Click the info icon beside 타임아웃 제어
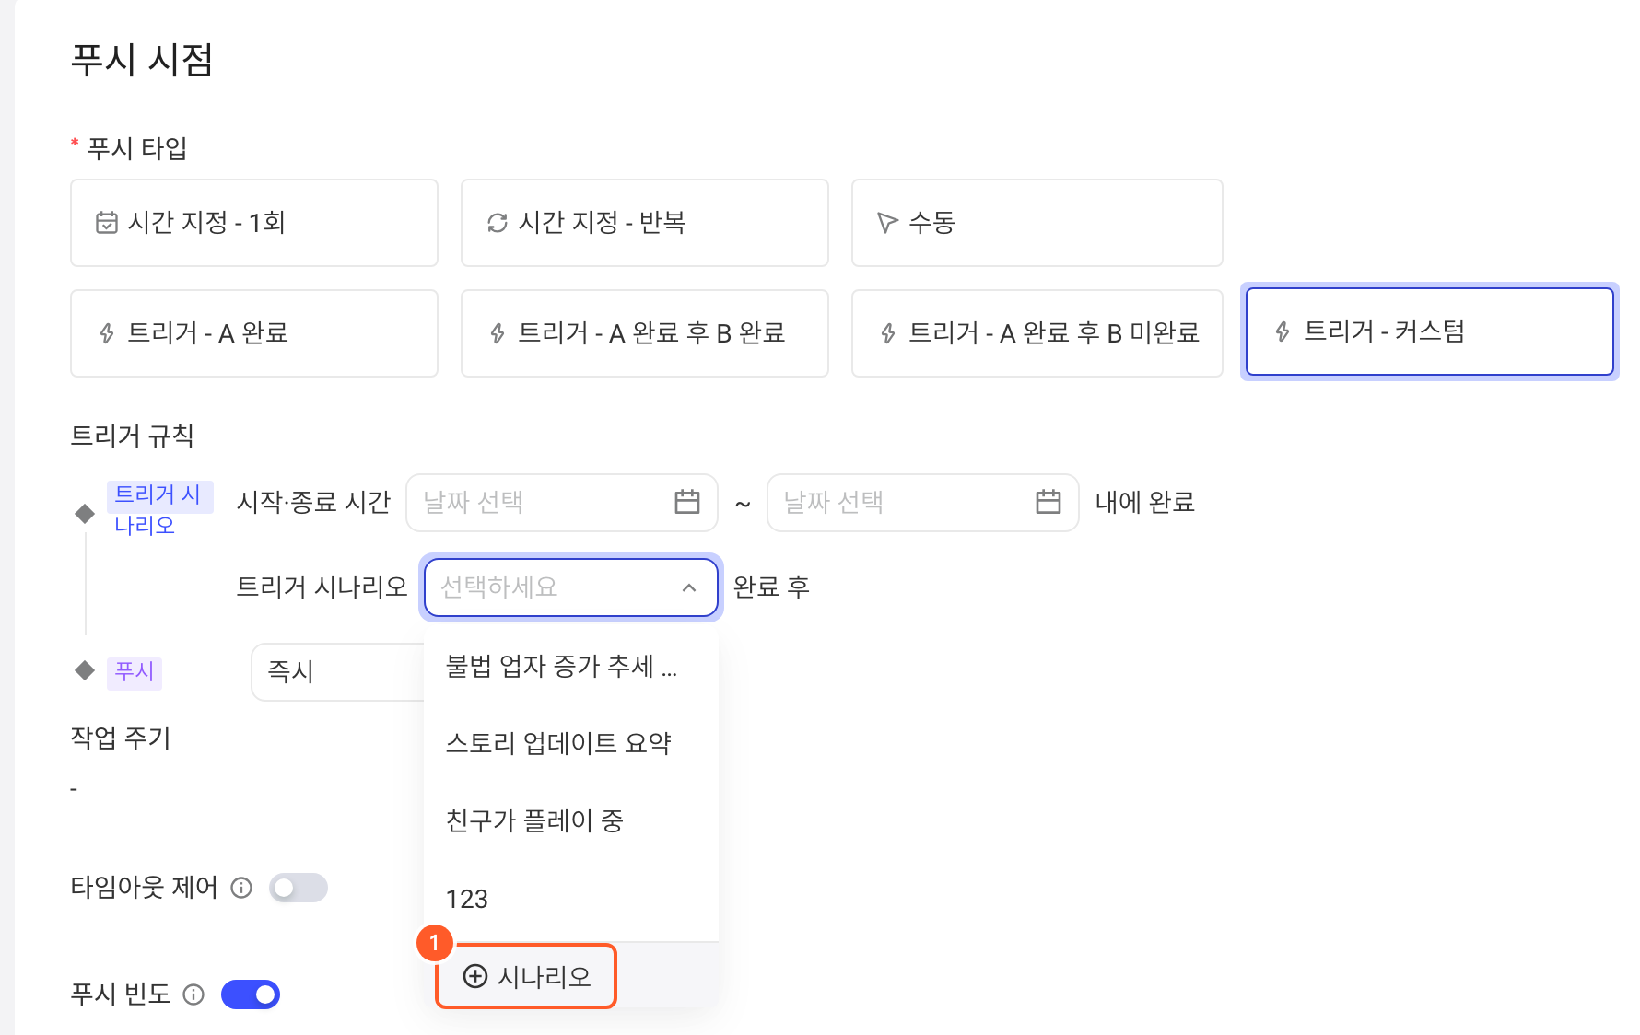 pos(241,888)
